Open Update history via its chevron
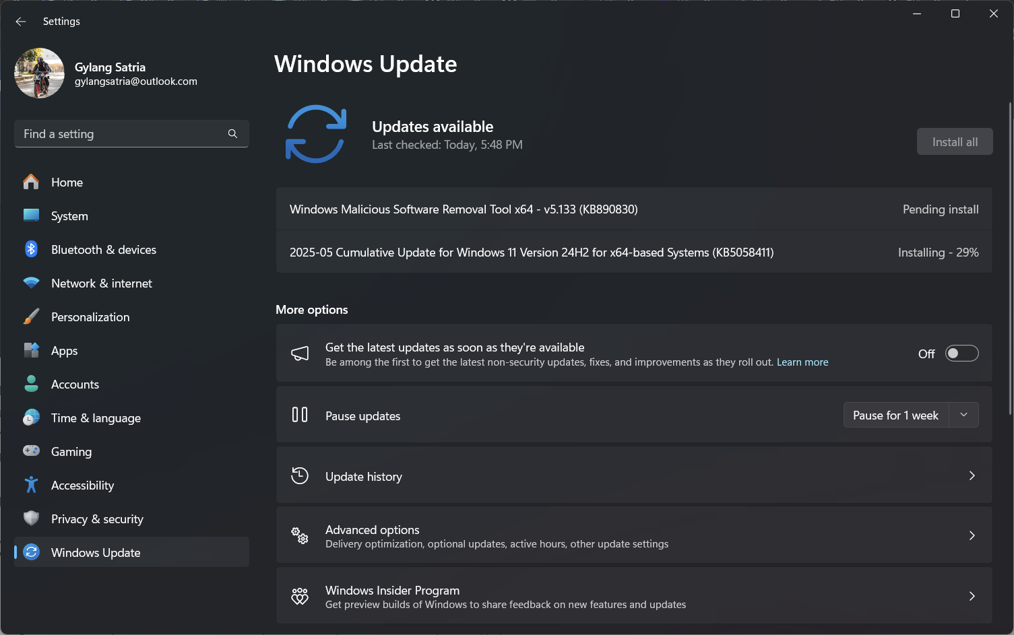This screenshot has height=635, width=1014. pyautogui.click(x=972, y=475)
